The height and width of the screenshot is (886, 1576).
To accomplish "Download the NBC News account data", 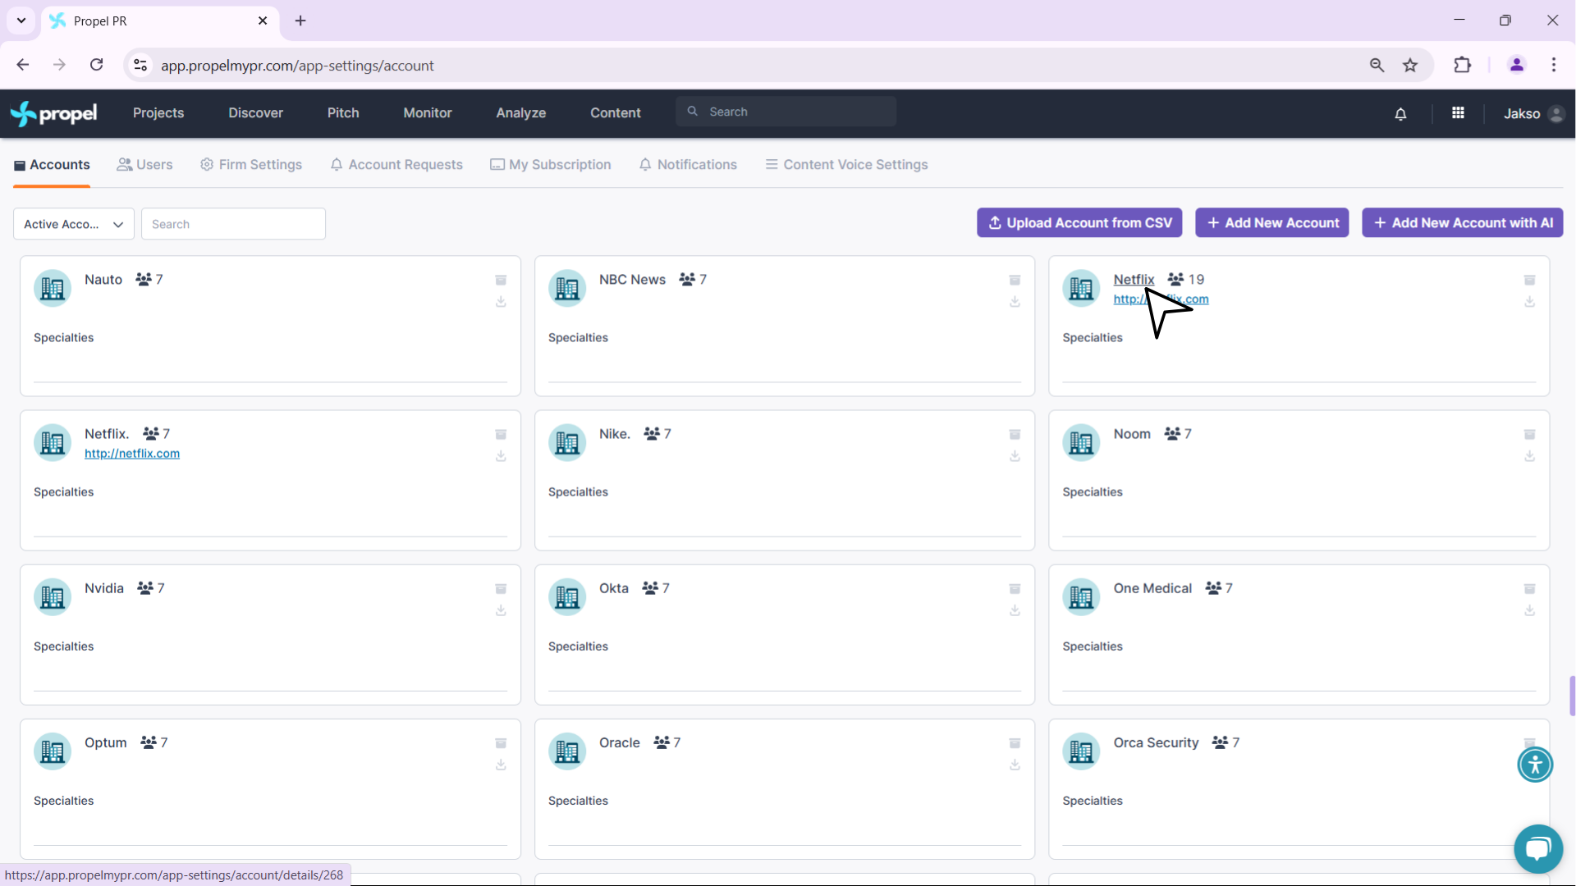I will [x=1015, y=302].
